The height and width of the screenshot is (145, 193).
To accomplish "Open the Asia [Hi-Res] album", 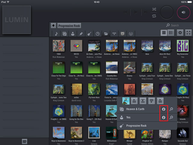I will click(165, 46).
